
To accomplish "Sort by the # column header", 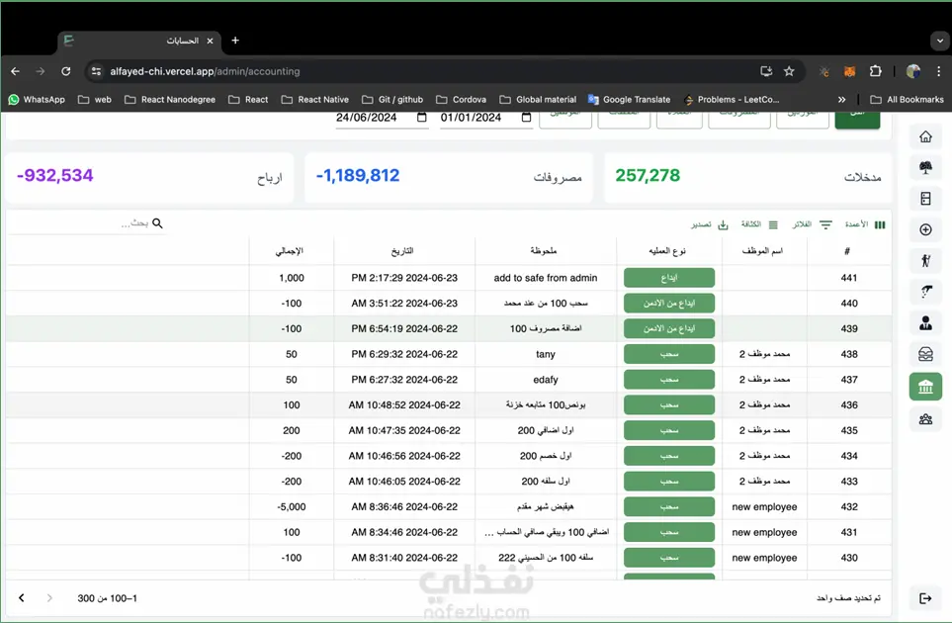I will point(847,251).
